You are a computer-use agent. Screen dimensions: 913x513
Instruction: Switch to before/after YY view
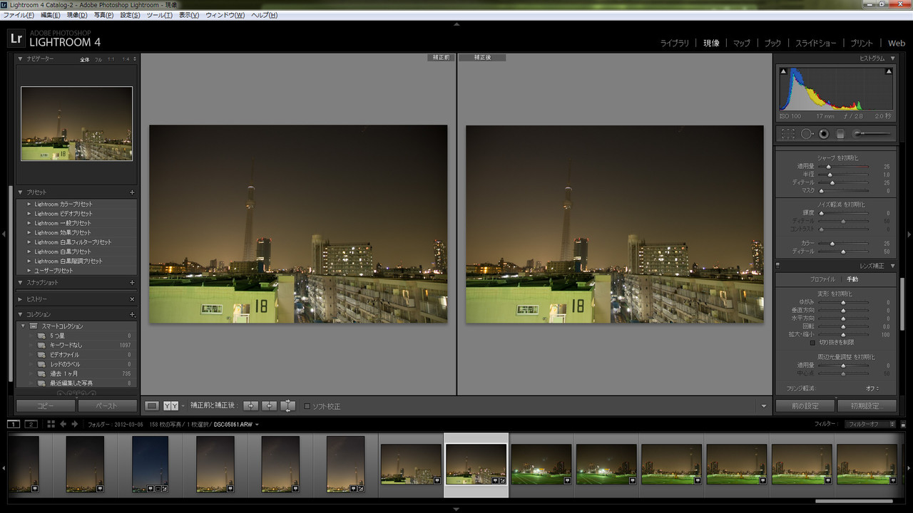coord(170,405)
